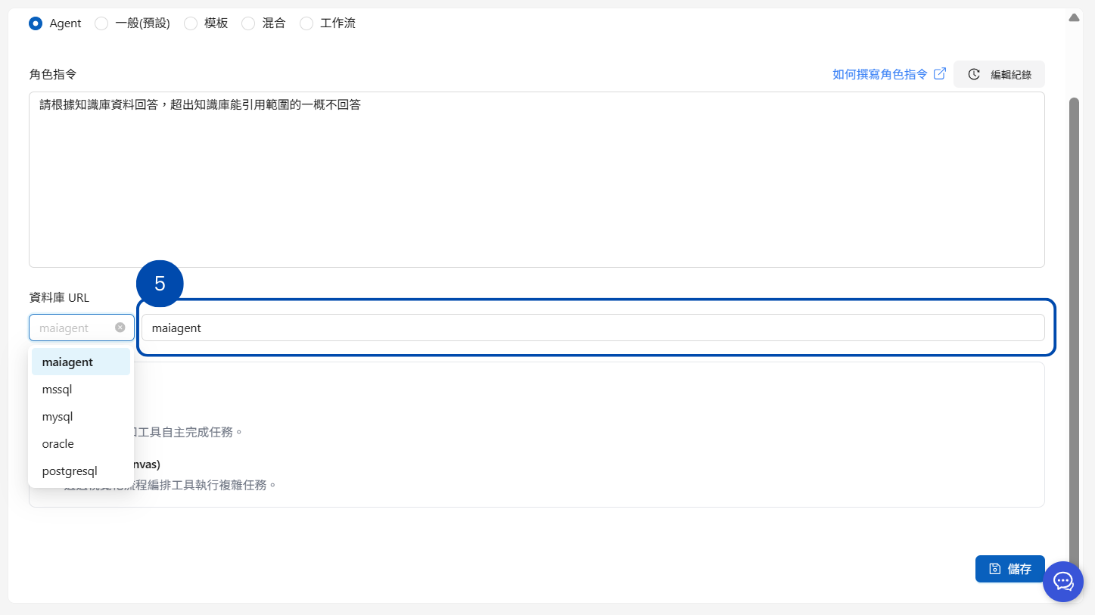Click the database URL input field
This screenshot has width=1095, height=615.
point(592,328)
